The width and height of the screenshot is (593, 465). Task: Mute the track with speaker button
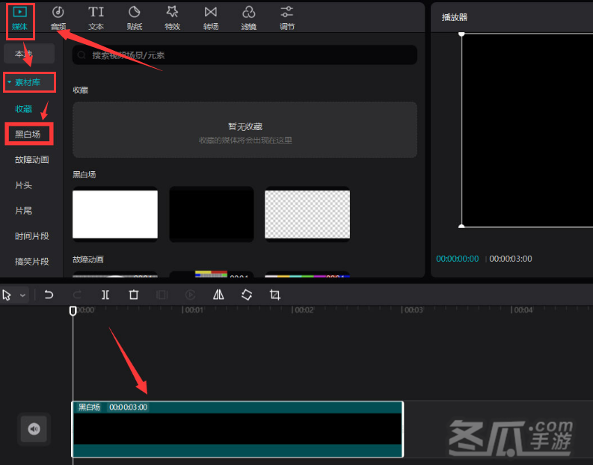coord(34,428)
